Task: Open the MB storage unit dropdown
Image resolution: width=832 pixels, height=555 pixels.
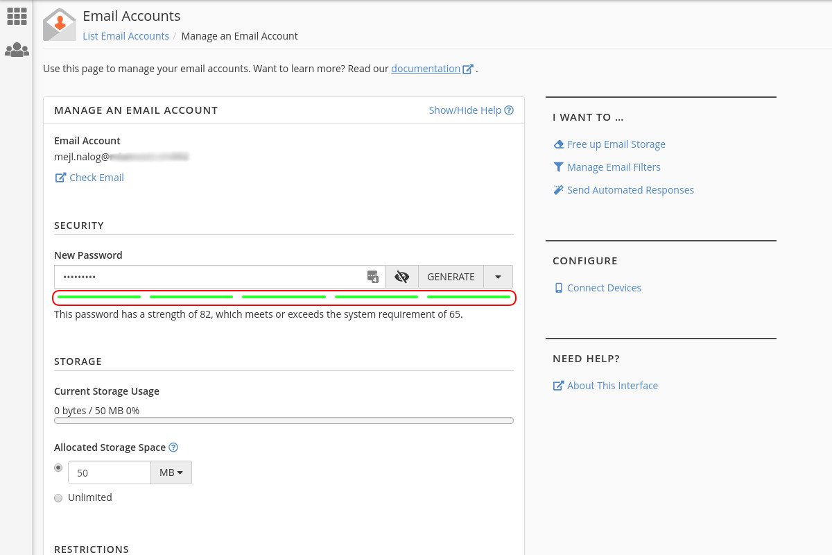Action: (171, 472)
